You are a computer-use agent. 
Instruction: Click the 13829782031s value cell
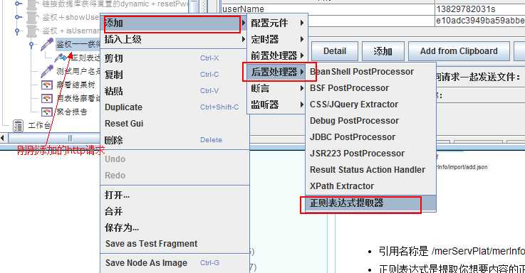point(480,9)
